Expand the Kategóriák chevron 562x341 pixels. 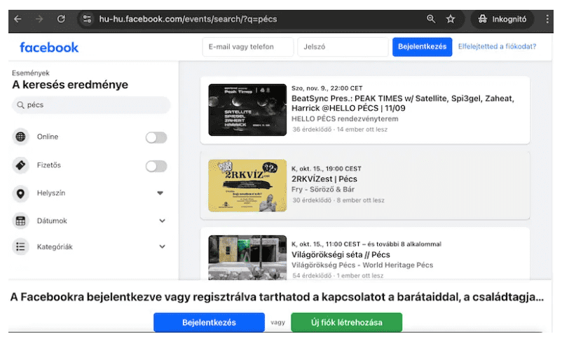(162, 246)
